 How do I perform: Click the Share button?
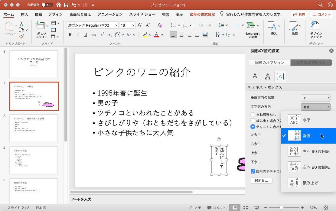click(299, 15)
